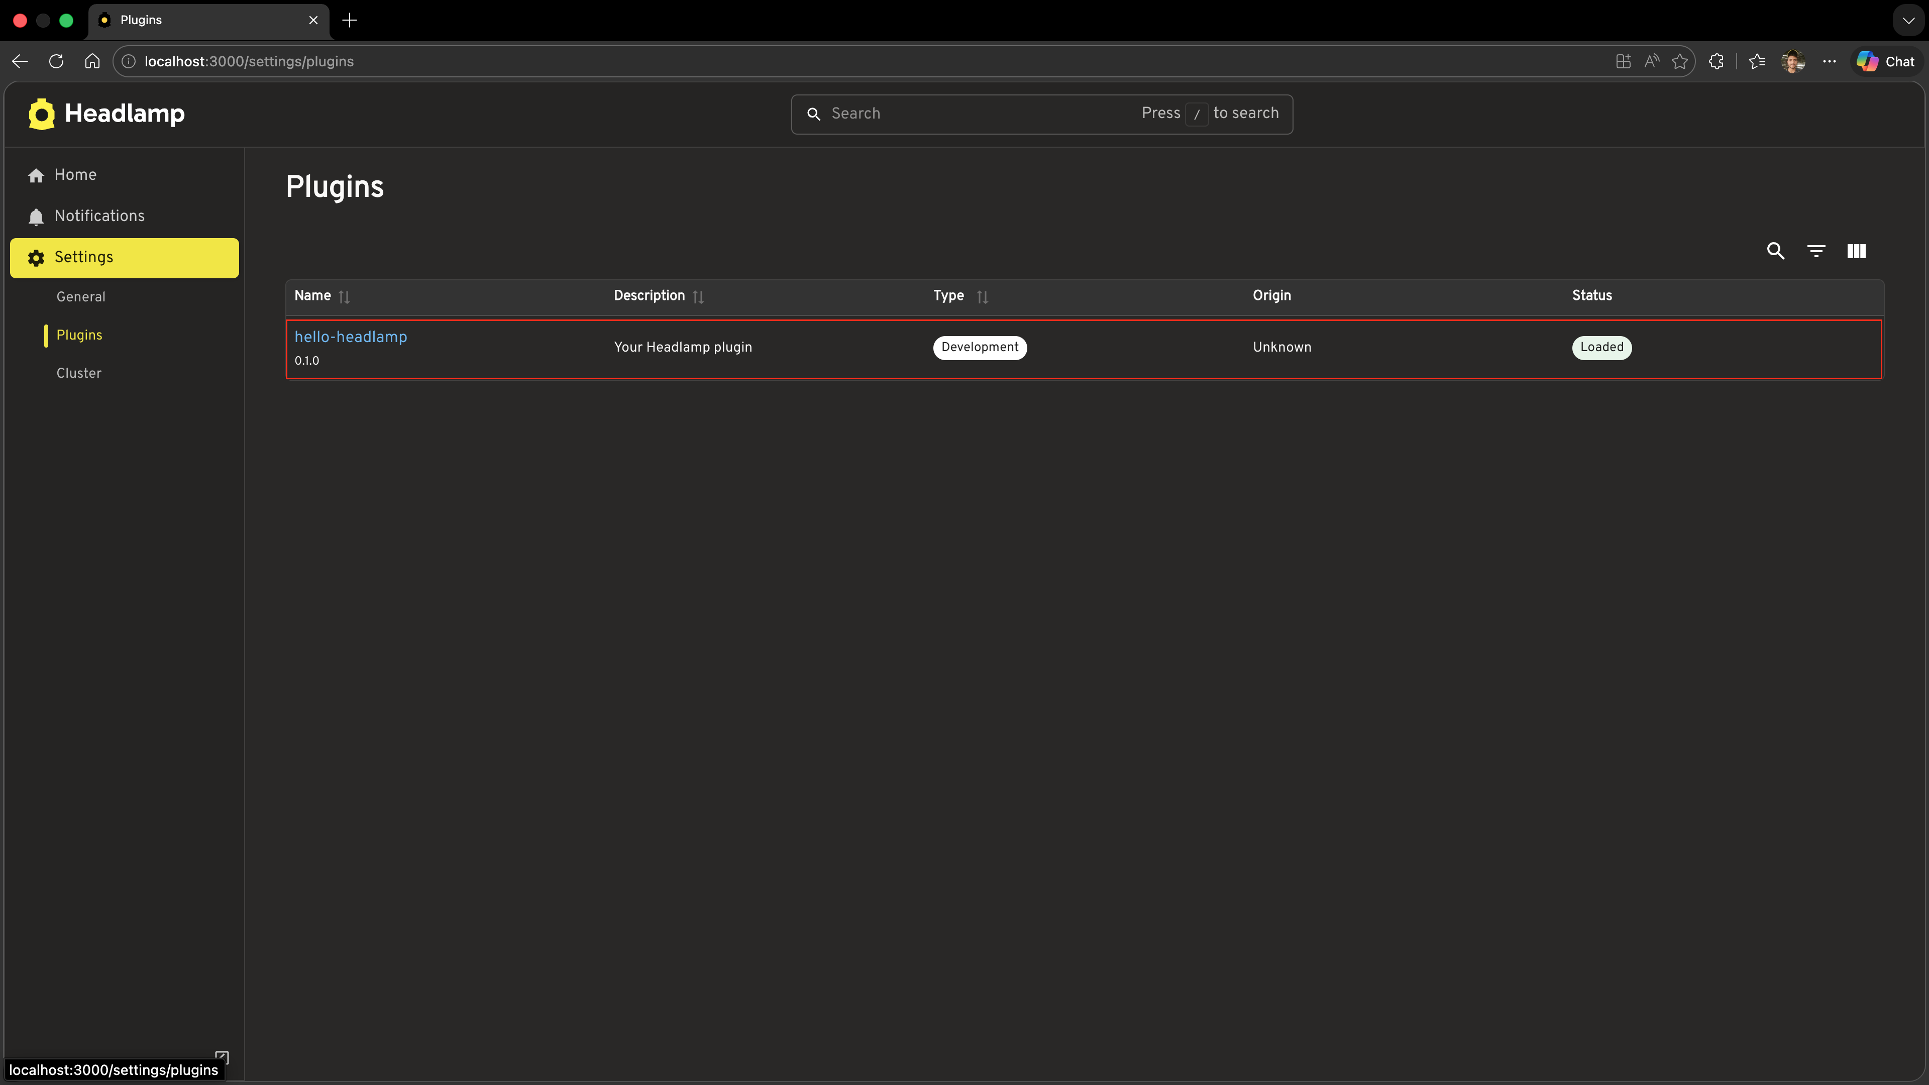Open the filter icon above the plugins table
The image size is (1929, 1085).
coord(1816,251)
